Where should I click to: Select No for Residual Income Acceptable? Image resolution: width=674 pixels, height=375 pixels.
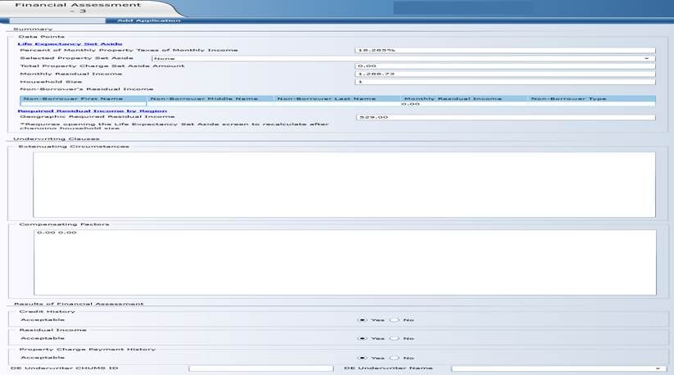pos(394,338)
